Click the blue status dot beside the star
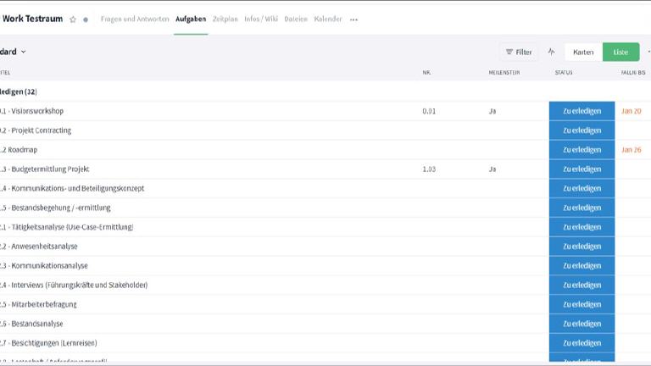 [x=85, y=19]
